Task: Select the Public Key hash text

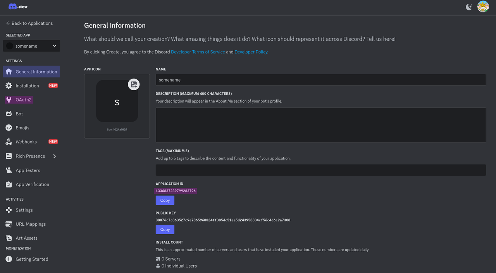Action: 223,220
